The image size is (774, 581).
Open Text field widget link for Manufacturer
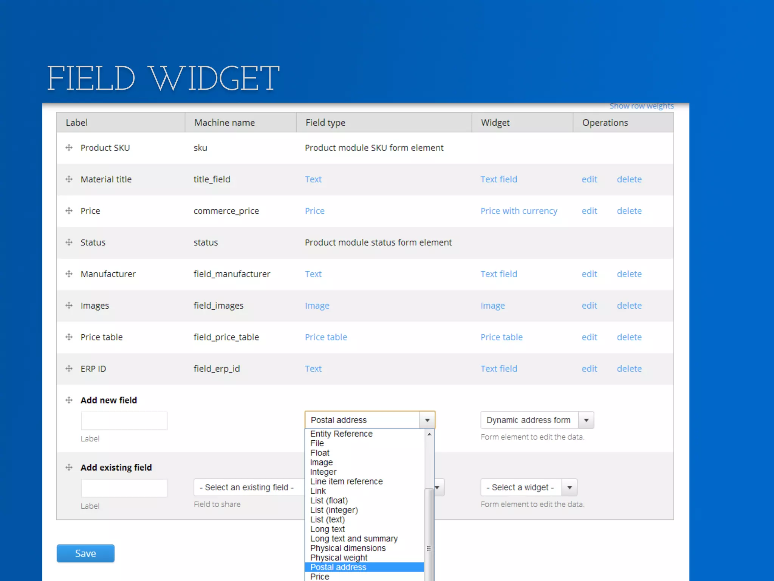click(499, 274)
